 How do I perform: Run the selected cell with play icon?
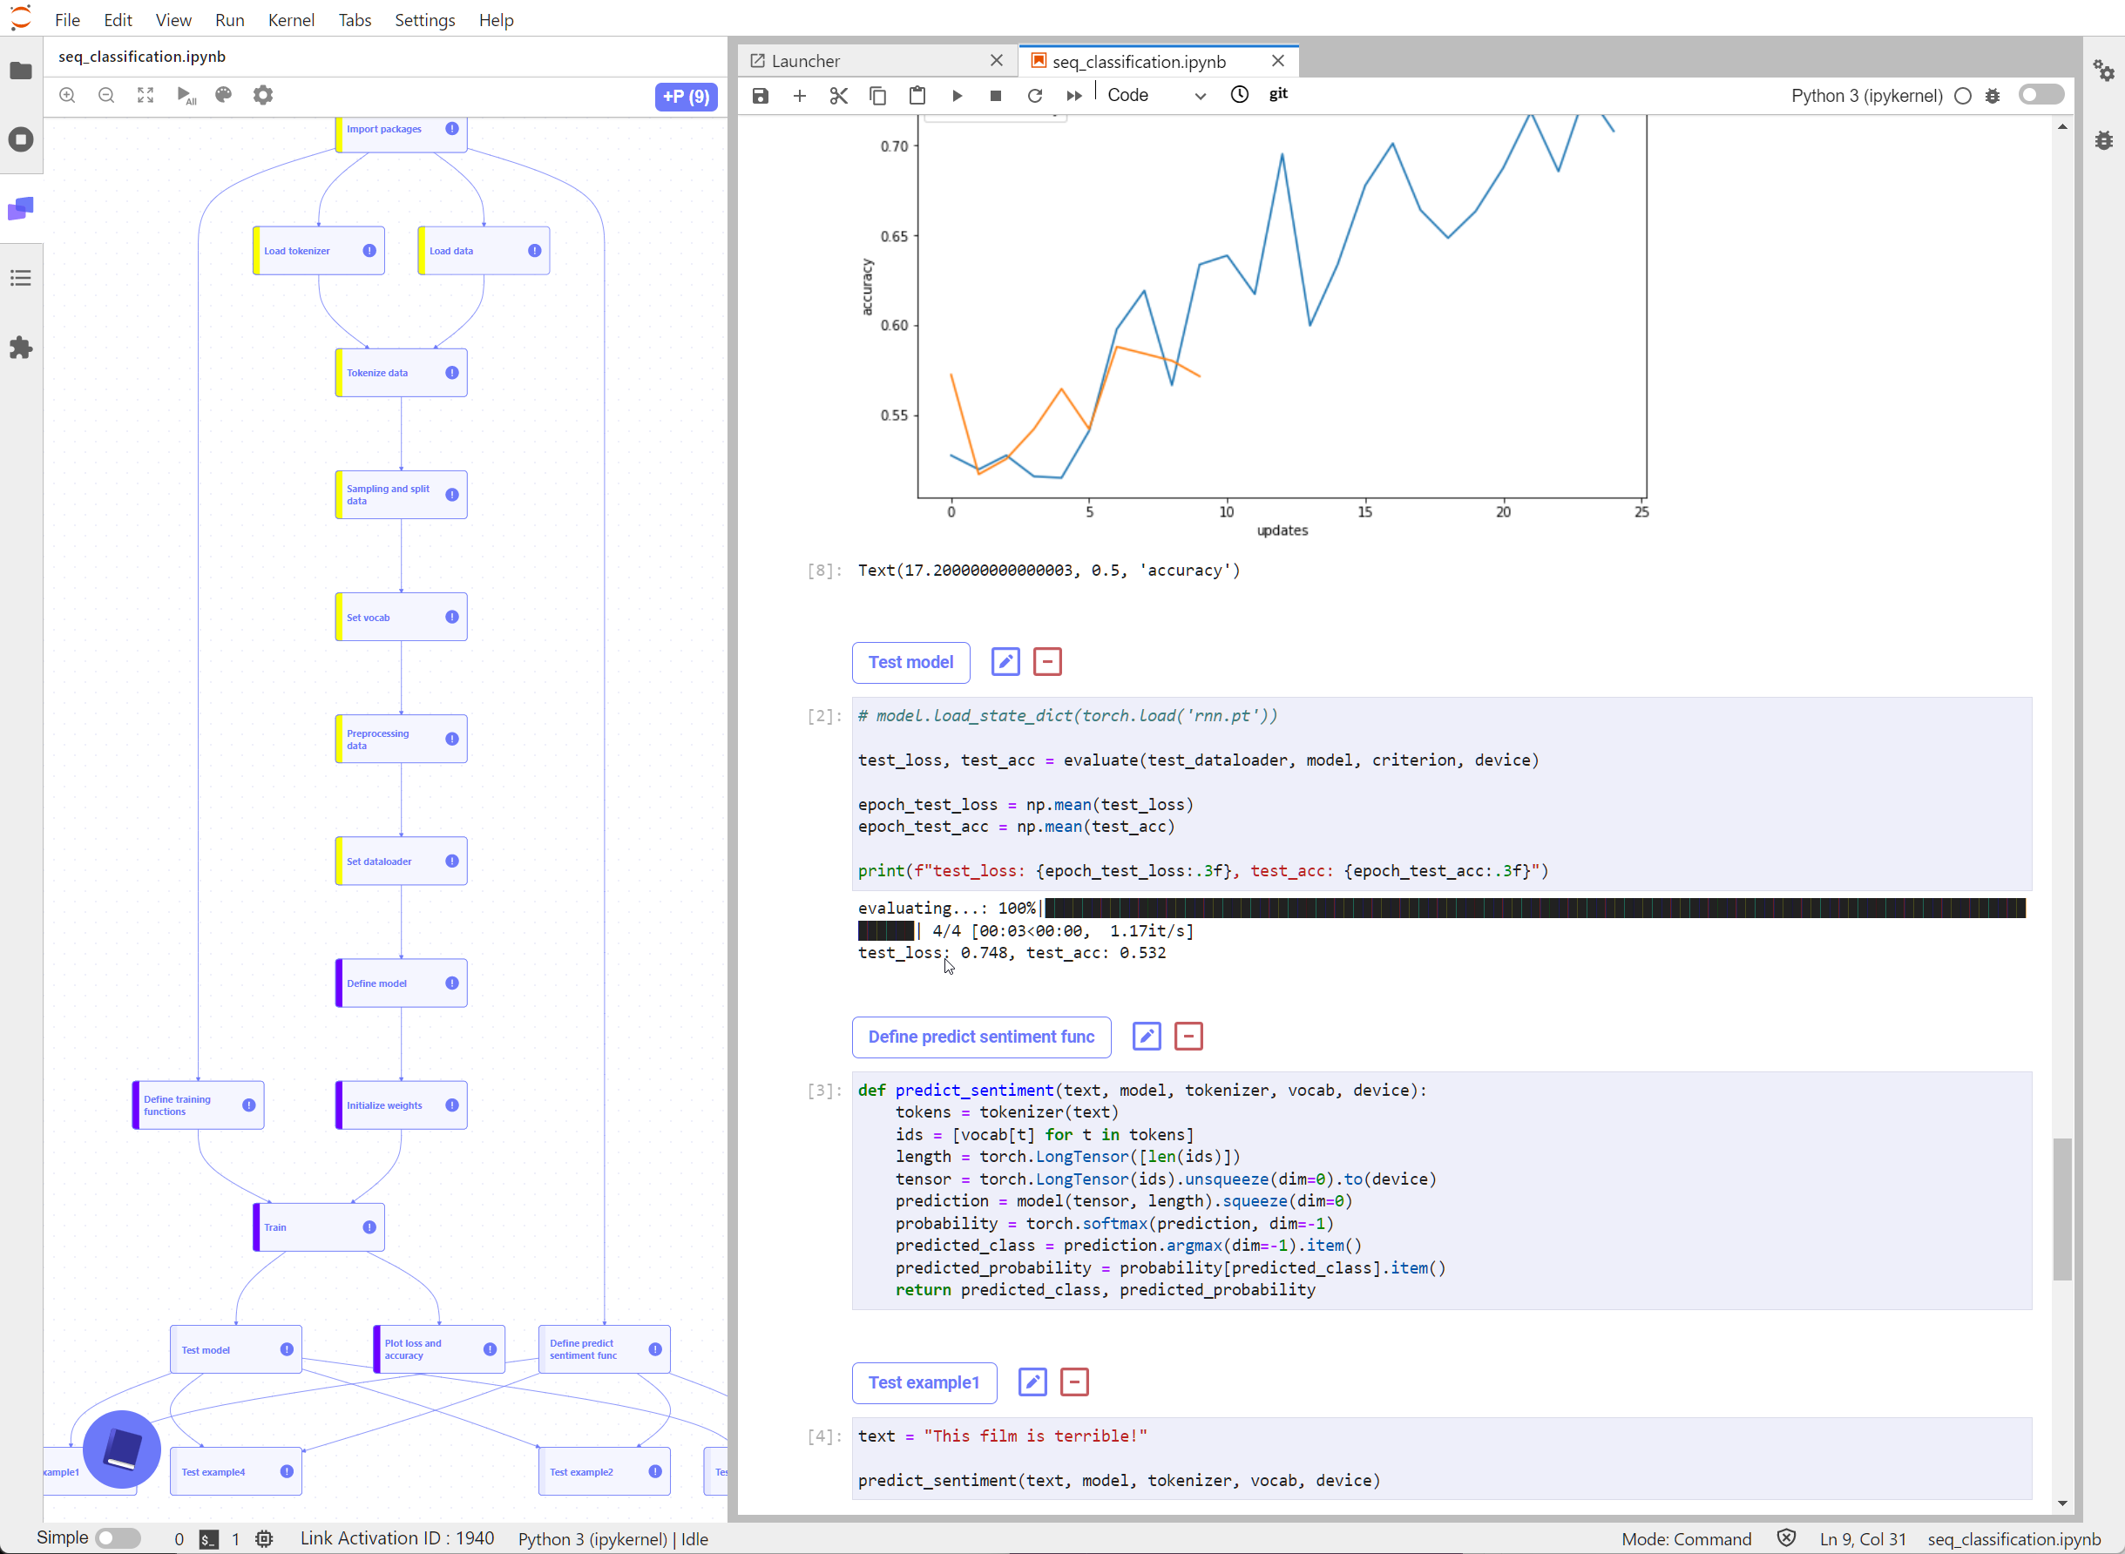pos(957,95)
